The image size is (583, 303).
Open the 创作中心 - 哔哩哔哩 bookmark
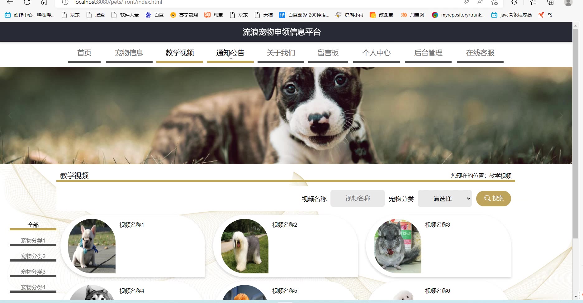coord(30,15)
